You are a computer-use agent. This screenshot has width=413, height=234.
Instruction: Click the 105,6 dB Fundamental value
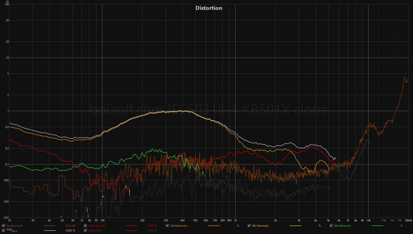70,226
